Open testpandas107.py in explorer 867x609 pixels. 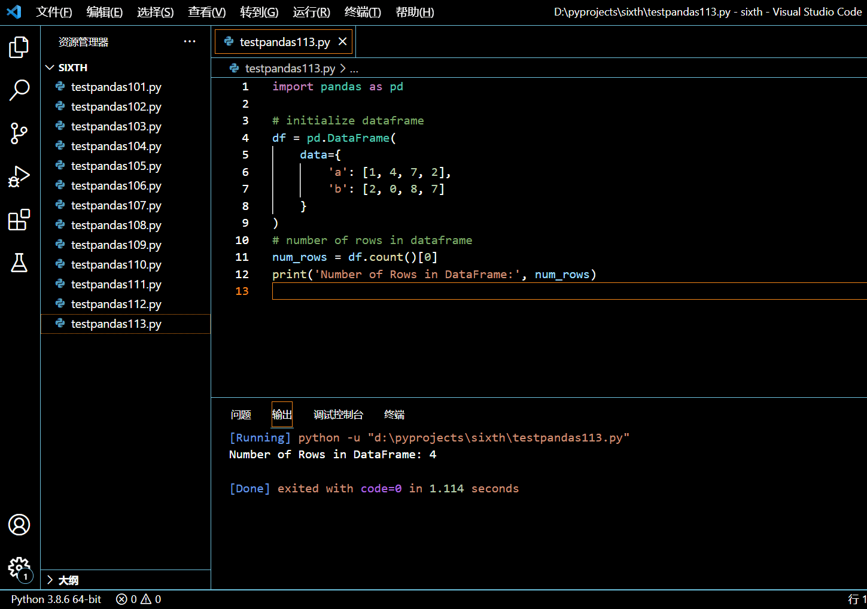(126, 205)
